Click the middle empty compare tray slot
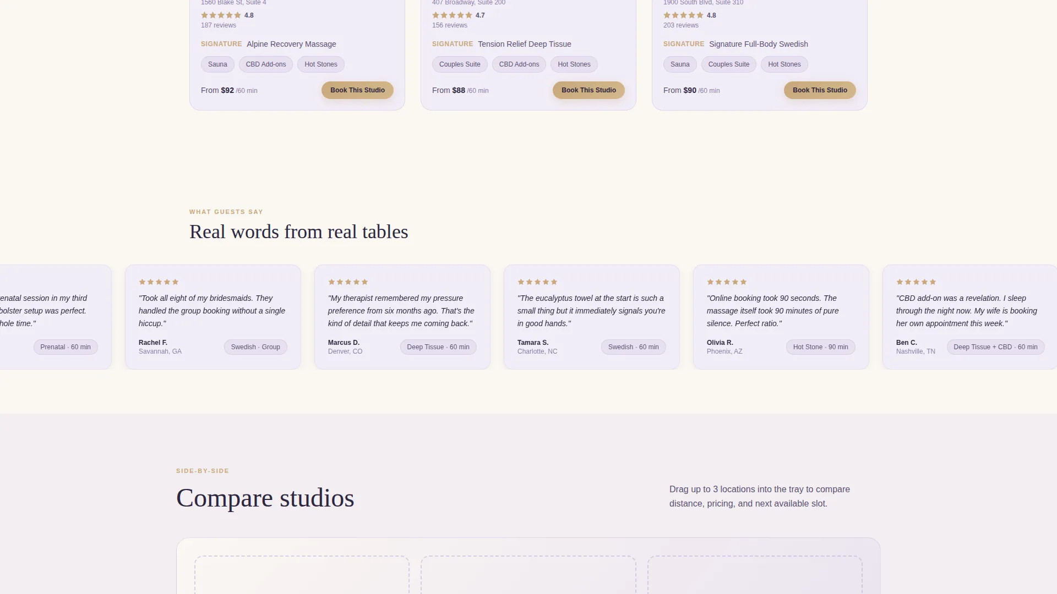Screen dimensions: 1057x594 (528, 575)
